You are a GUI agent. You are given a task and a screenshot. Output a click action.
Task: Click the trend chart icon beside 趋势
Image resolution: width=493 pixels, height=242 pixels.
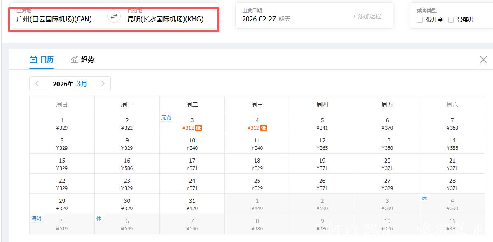tap(75, 60)
